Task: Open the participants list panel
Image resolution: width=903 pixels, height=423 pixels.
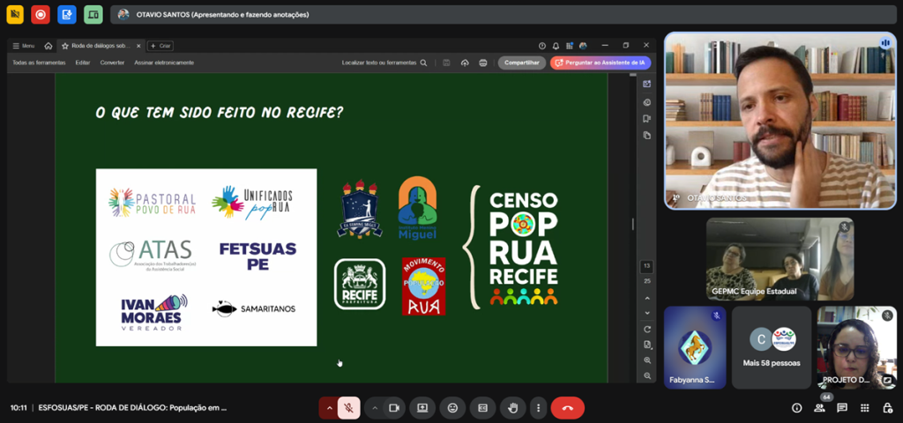Action: (819, 408)
